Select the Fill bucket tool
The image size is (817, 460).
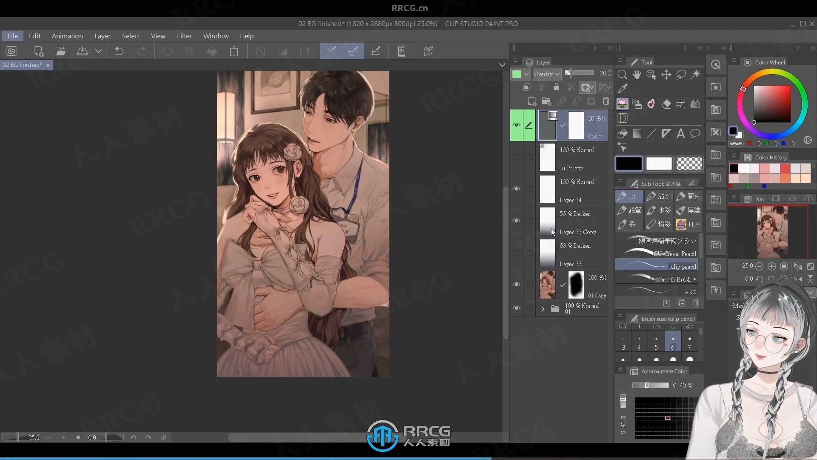click(x=622, y=134)
